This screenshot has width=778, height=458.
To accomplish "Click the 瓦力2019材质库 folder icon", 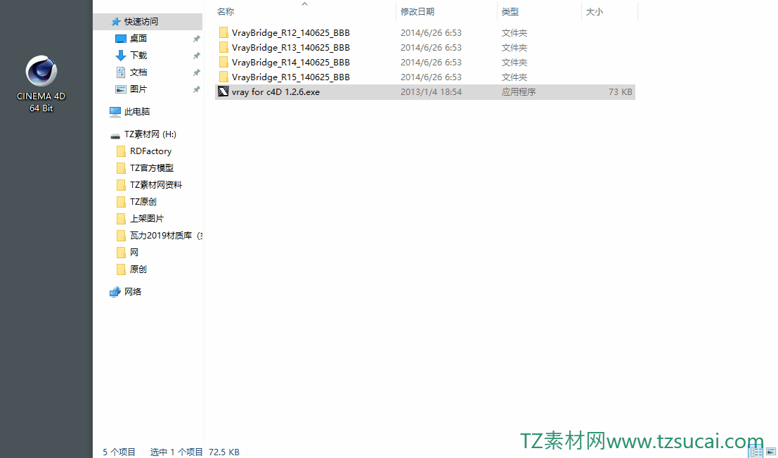I will coord(121,236).
